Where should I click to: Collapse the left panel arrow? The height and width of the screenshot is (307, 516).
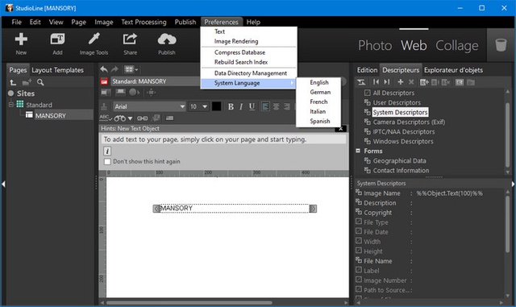(x=3, y=184)
